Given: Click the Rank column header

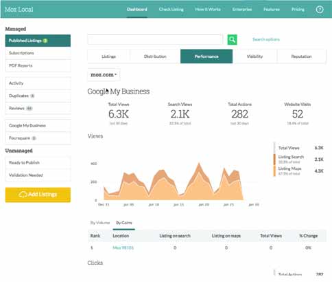Looking at the screenshot, I should pos(95,236).
